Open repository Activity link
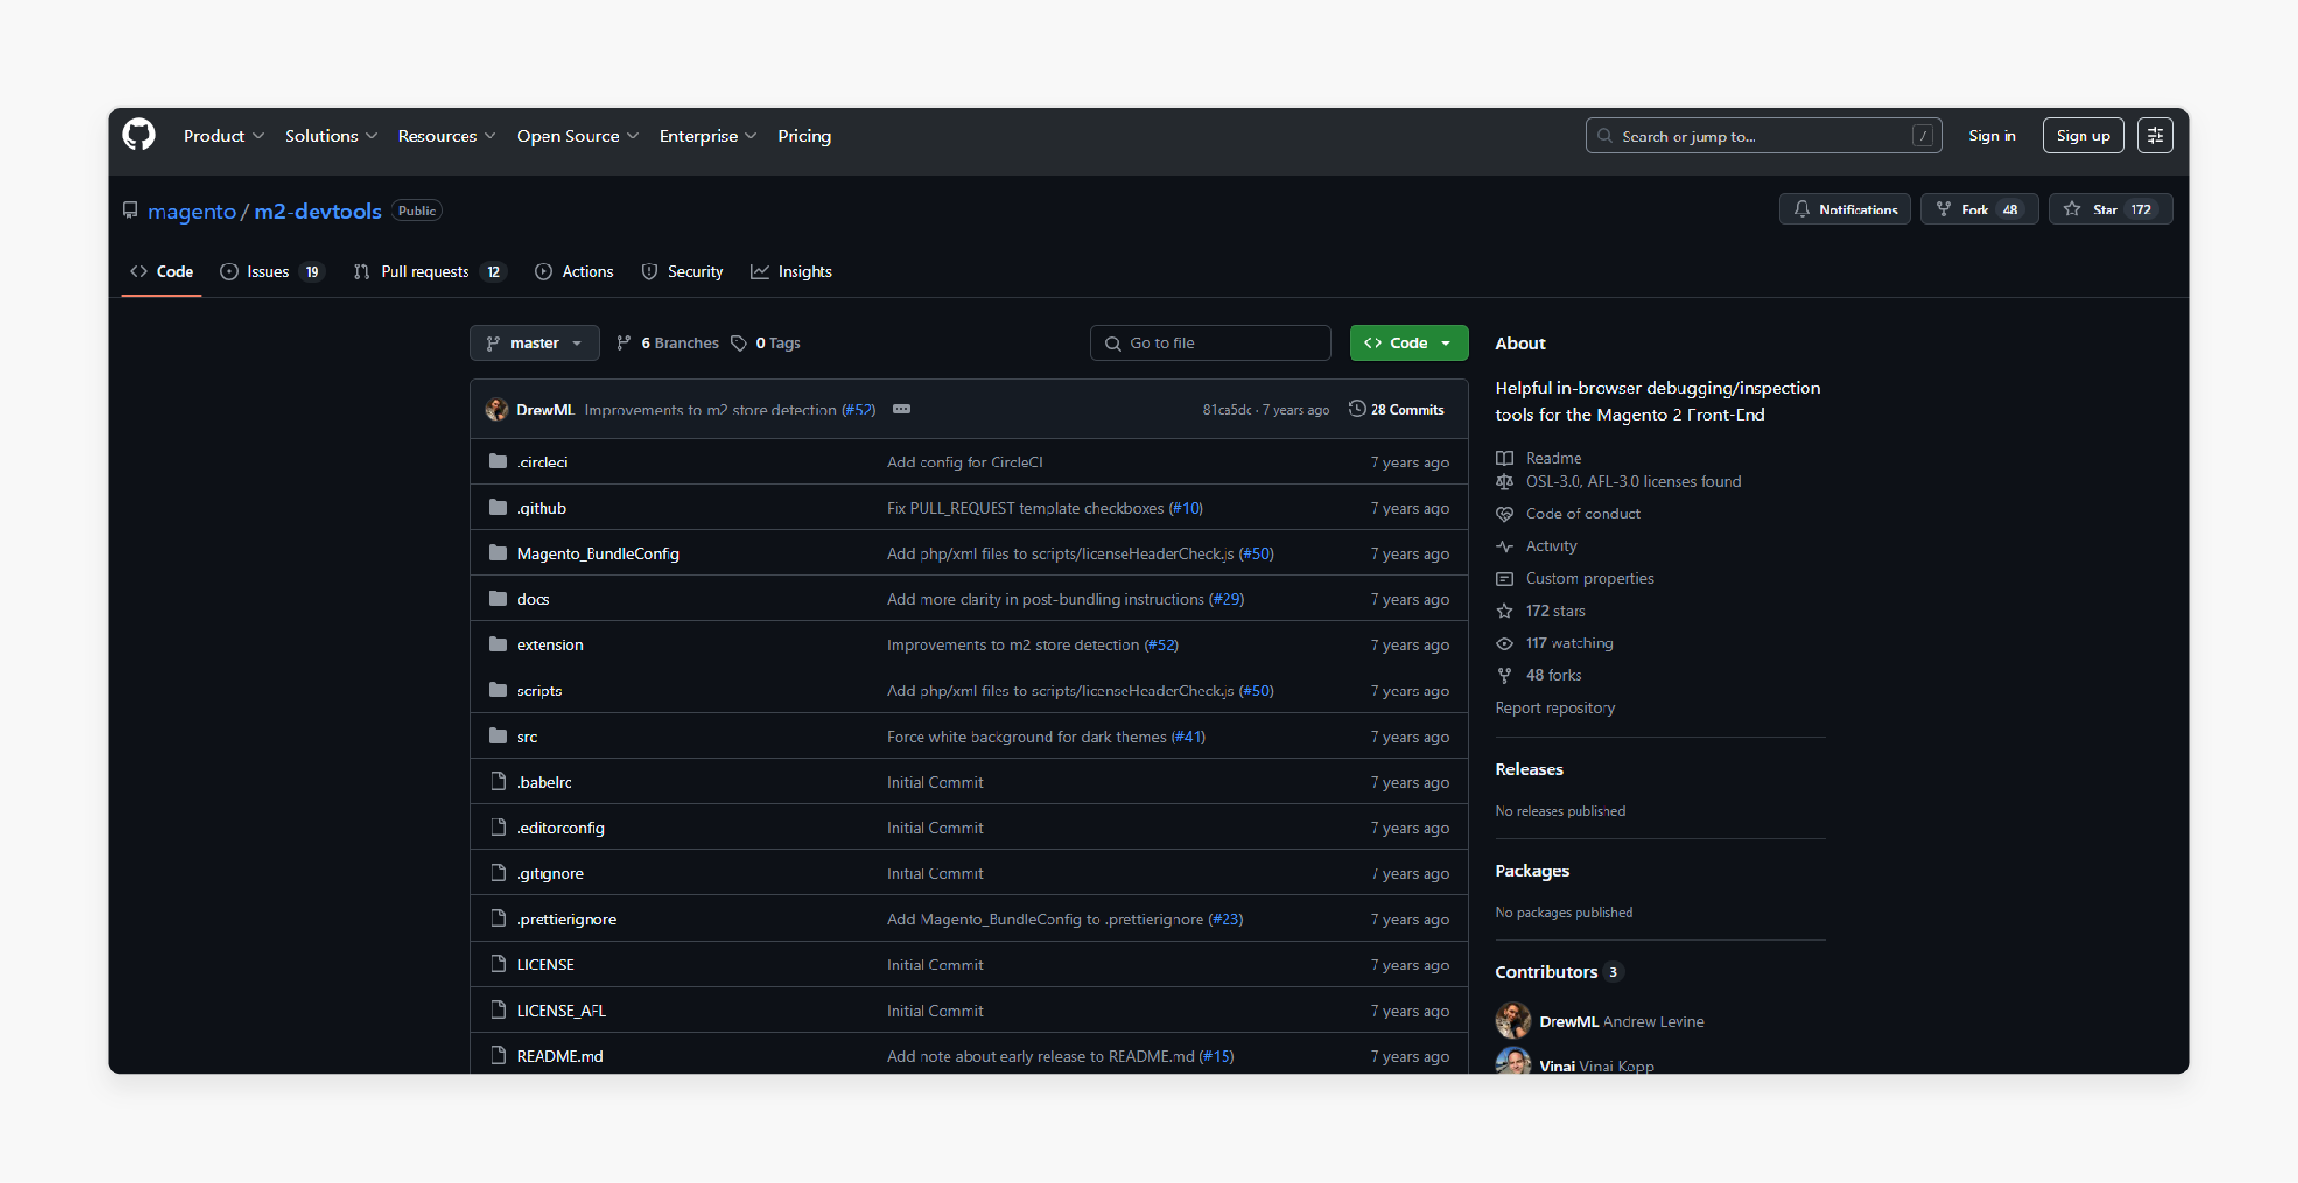 click(1551, 546)
